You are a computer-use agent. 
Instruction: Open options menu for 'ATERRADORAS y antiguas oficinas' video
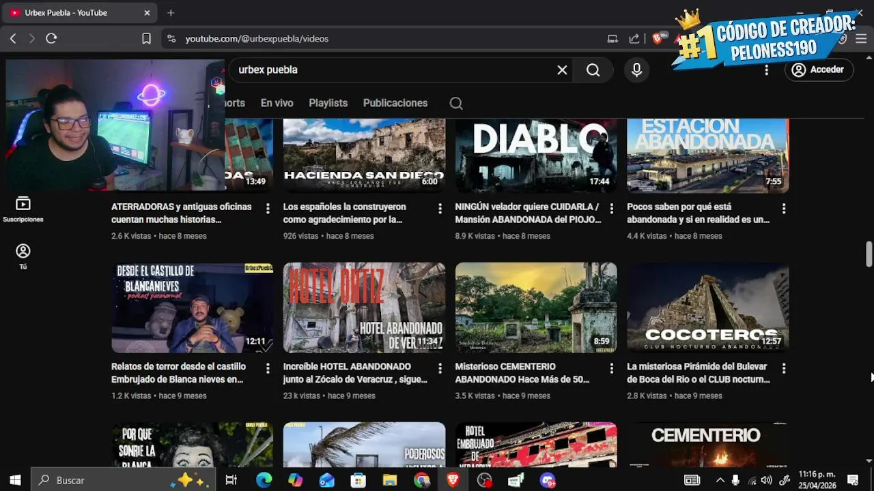[x=268, y=209]
